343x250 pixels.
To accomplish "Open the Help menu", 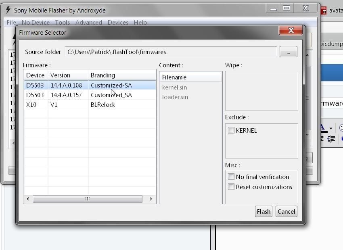I will 140,22.
